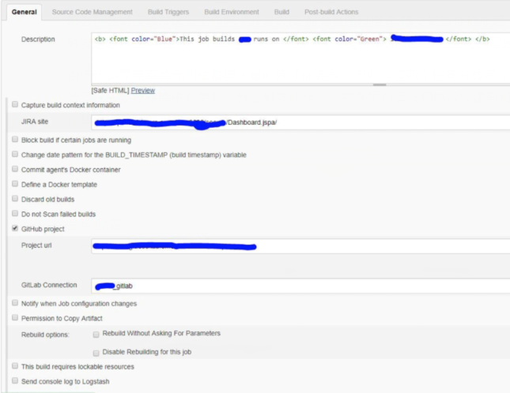Open the GitLab Connection dropdown

click(x=300, y=286)
